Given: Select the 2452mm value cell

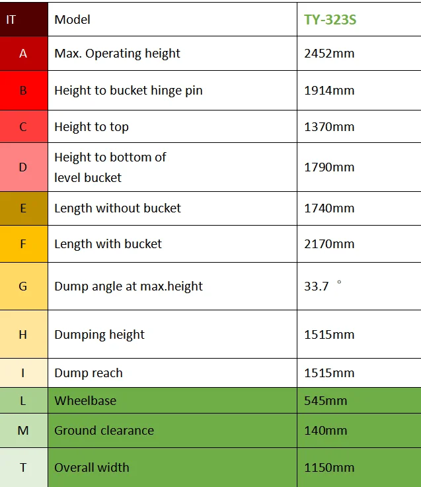Looking at the screenshot, I should point(329,54).
